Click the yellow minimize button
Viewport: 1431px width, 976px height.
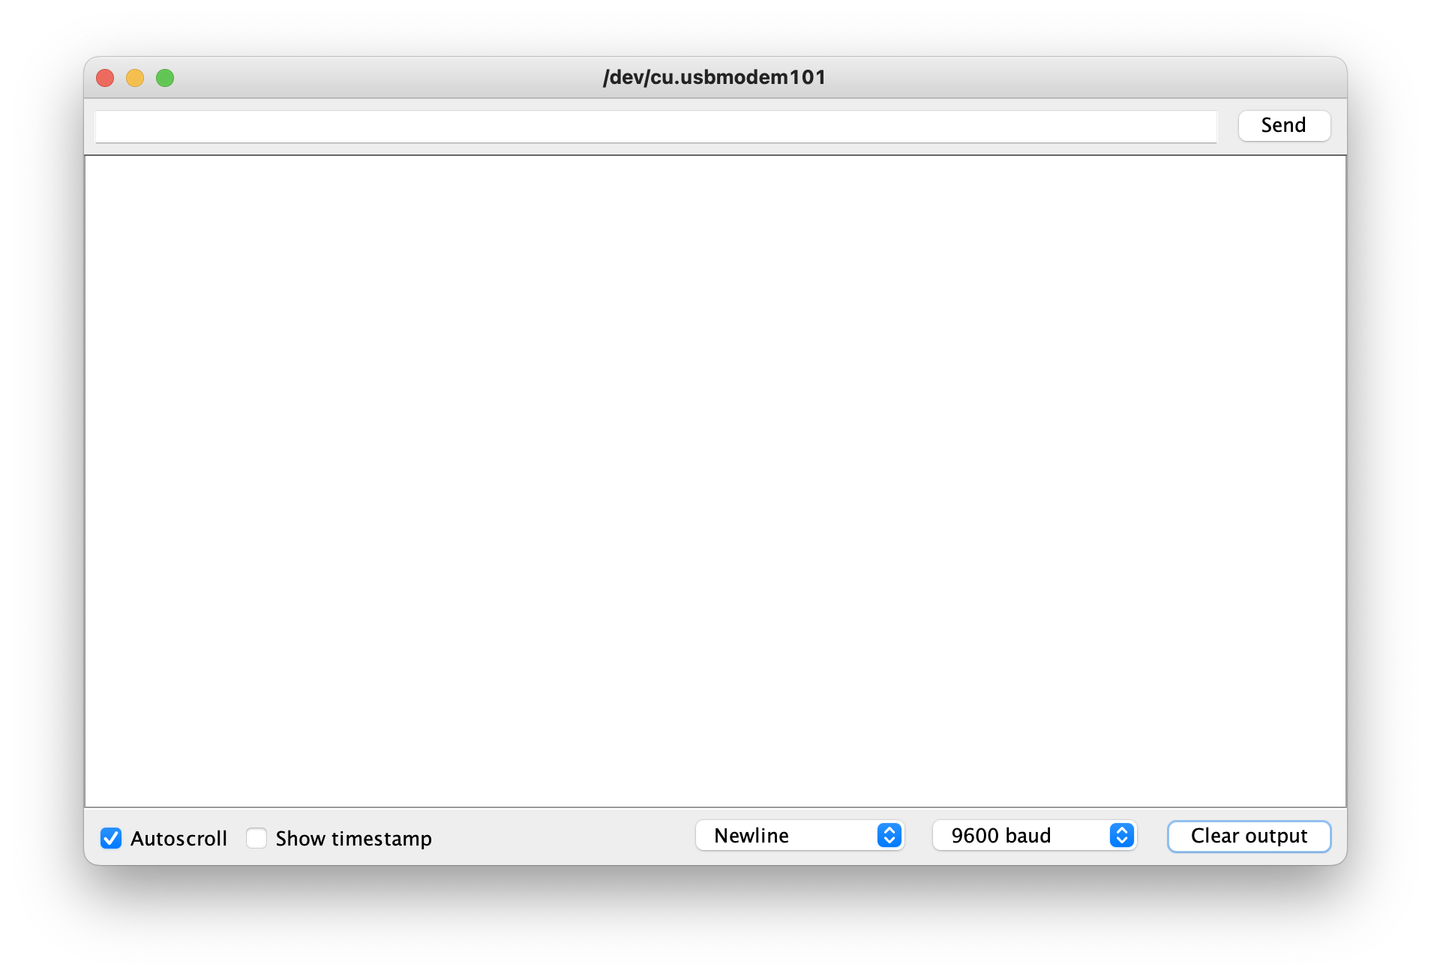pos(135,77)
